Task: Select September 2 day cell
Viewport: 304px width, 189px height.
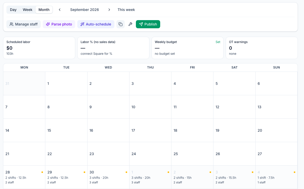Action: click(108, 84)
